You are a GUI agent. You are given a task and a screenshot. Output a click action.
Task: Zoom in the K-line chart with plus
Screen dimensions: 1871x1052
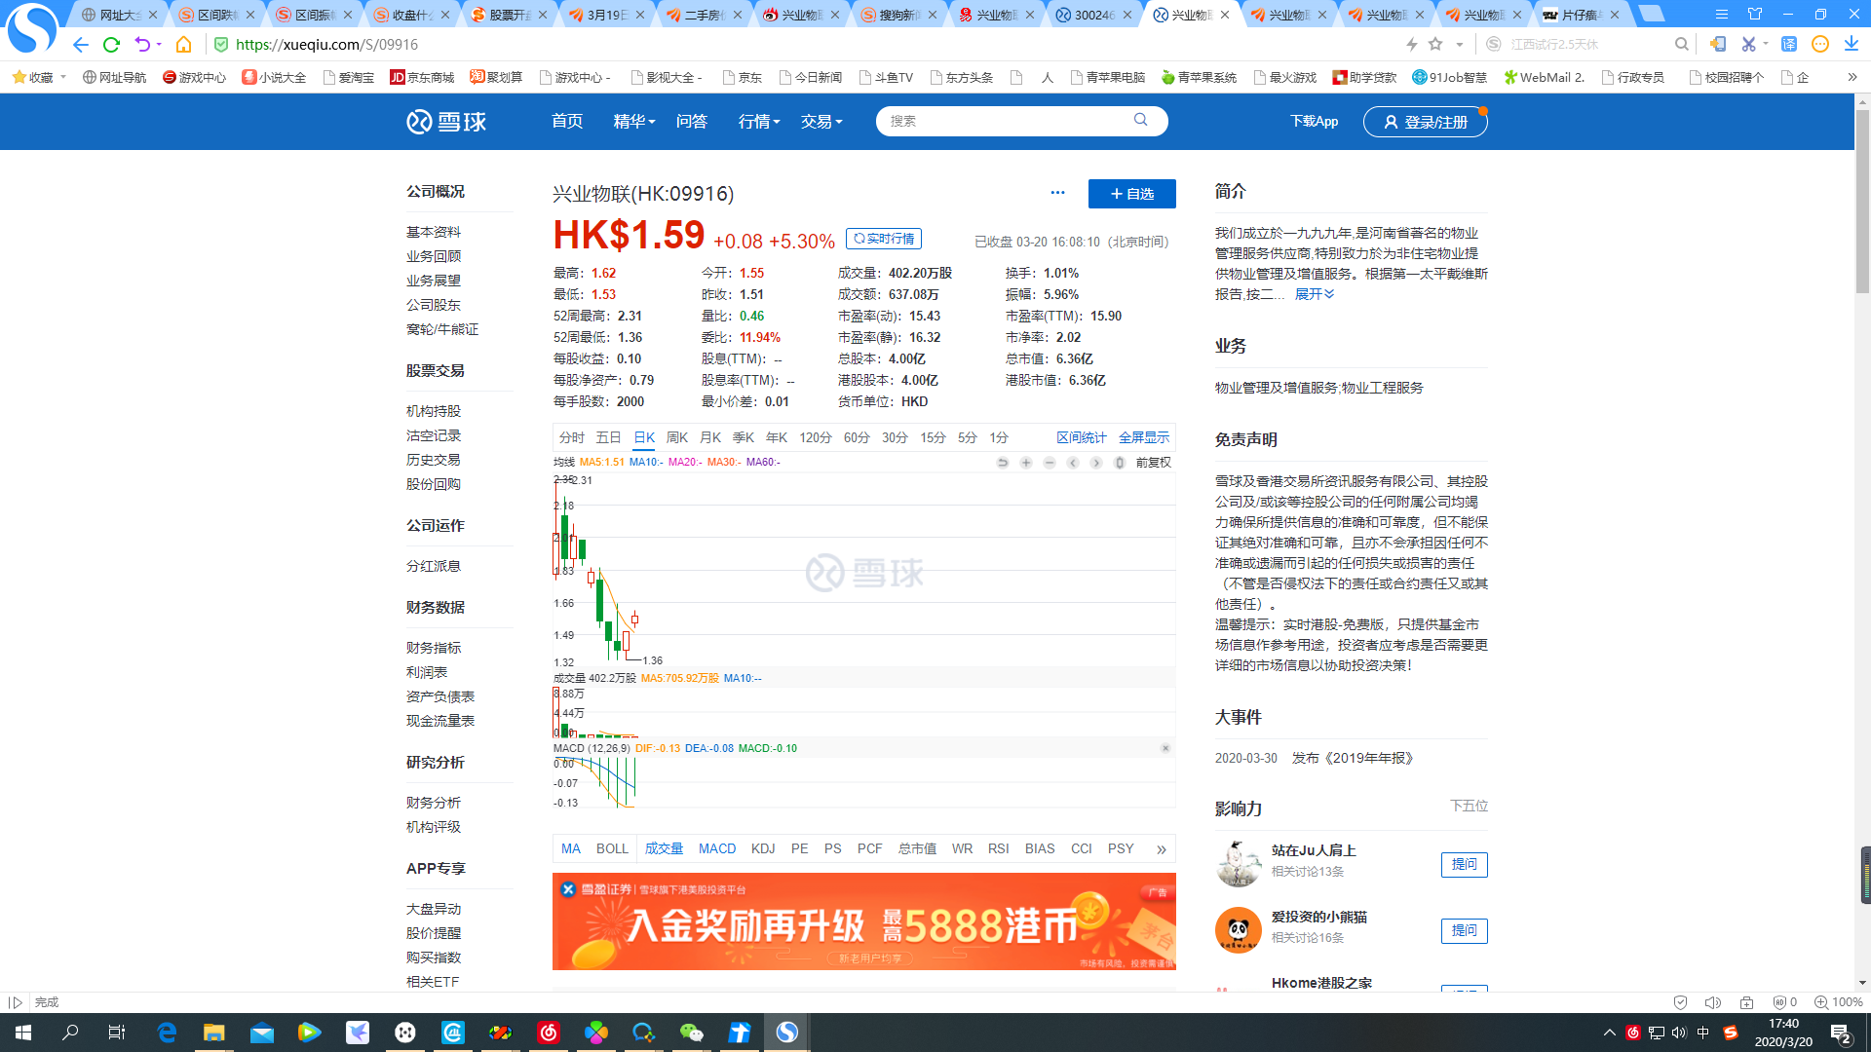click(x=1026, y=463)
